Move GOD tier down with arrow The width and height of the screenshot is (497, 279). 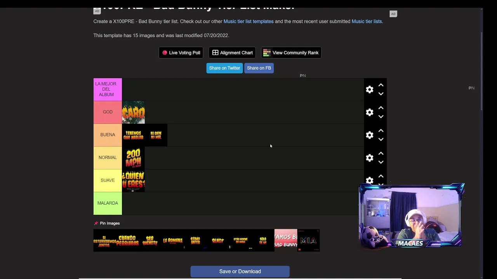pos(381,117)
